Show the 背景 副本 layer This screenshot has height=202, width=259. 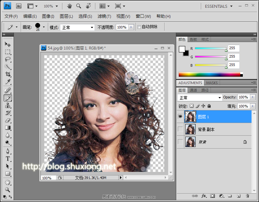(180, 129)
